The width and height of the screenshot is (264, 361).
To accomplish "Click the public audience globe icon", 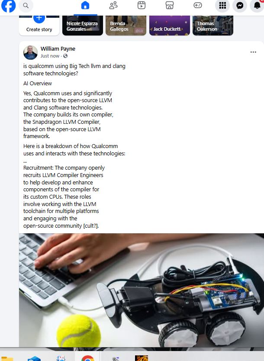I will (x=65, y=56).
